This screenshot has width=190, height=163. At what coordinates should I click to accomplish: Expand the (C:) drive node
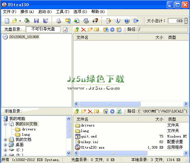[5, 150]
